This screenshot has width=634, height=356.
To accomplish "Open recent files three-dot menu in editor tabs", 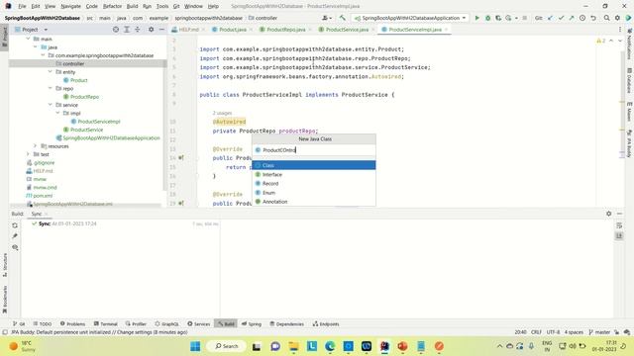I will click(620, 30).
